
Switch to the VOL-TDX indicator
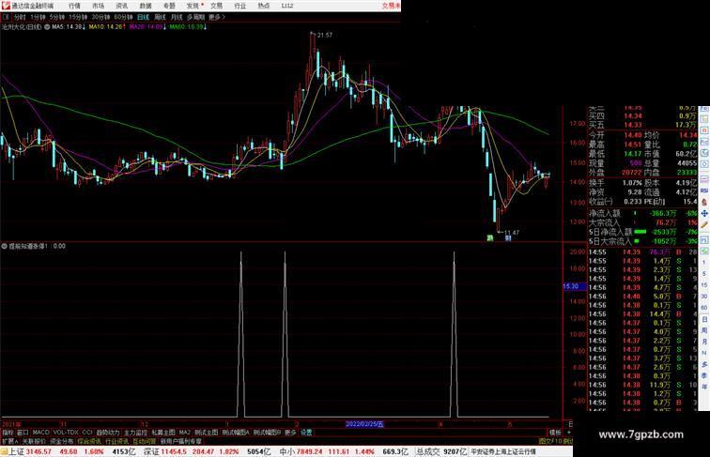click(x=66, y=433)
